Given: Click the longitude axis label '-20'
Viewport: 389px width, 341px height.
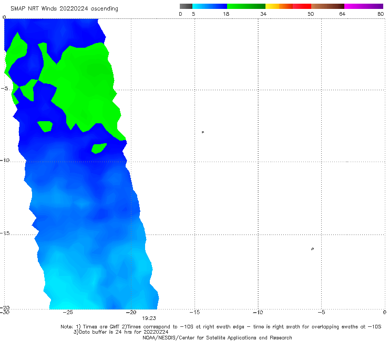Looking at the screenshot, I should click(131, 312).
